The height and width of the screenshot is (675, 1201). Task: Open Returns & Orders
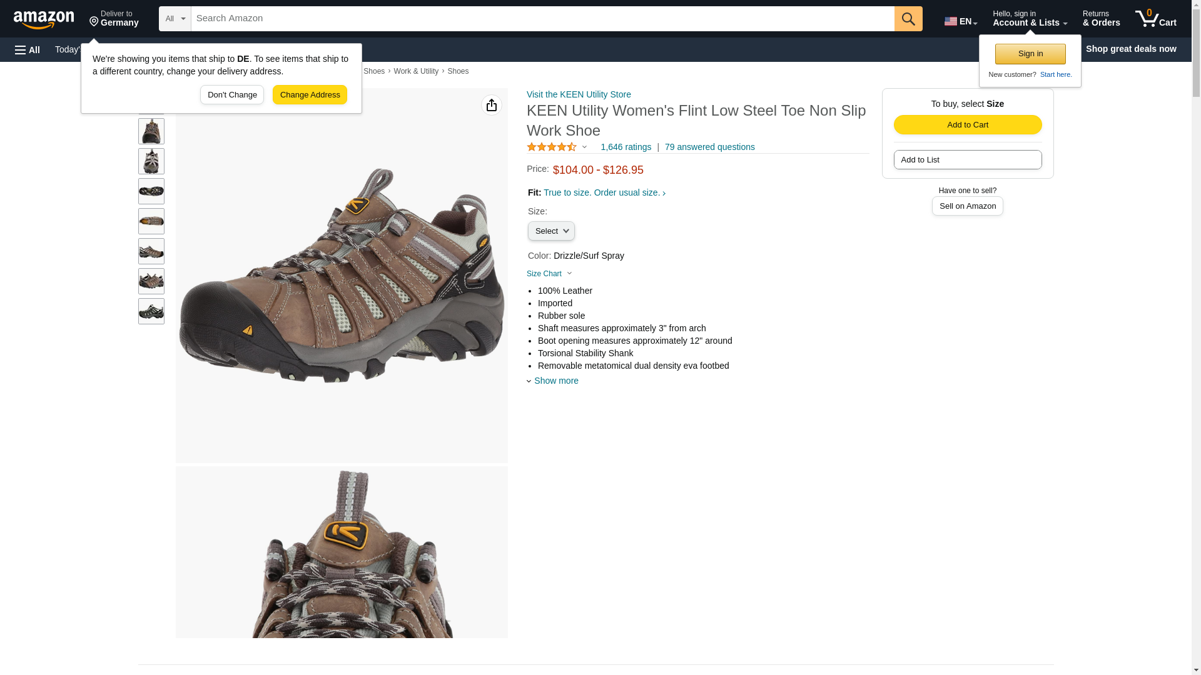click(x=1101, y=19)
